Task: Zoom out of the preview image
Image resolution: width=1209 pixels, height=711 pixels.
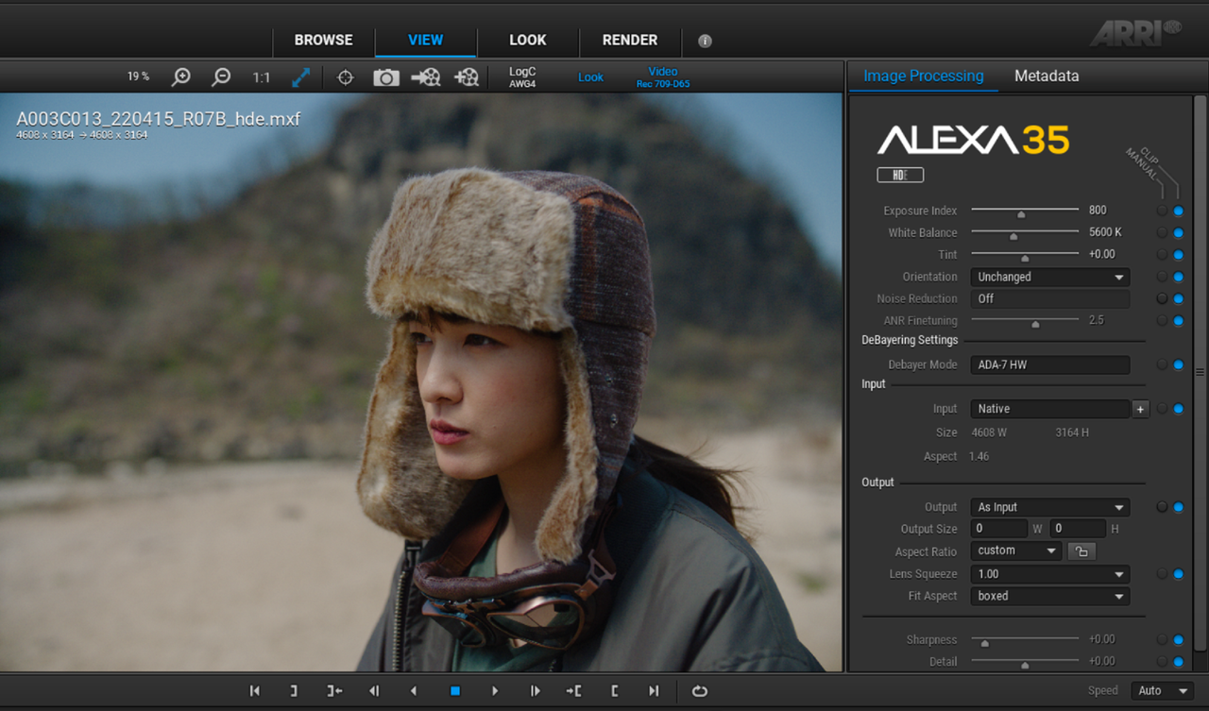Action: click(x=221, y=77)
